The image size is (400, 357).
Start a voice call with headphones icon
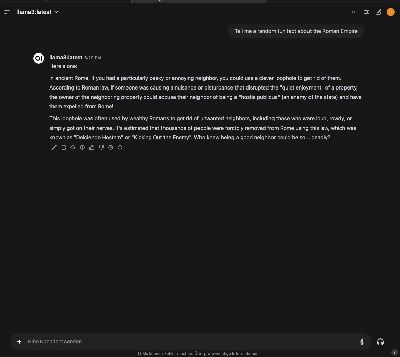(x=380, y=342)
